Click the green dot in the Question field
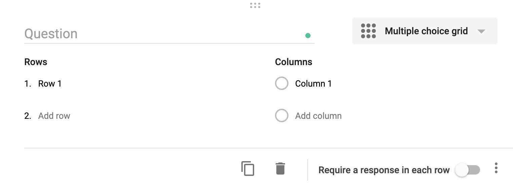This screenshot has width=513, height=190. tap(308, 36)
